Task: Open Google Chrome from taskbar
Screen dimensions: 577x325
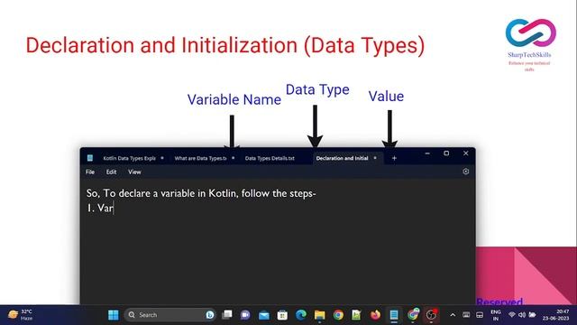Action: click(x=338, y=315)
